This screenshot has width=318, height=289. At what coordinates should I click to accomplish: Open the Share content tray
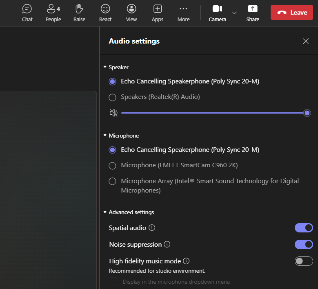[x=253, y=13]
